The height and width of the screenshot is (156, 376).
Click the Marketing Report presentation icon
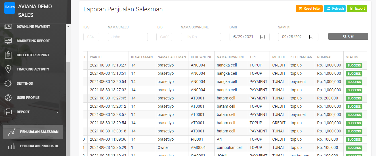[x=8, y=41]
